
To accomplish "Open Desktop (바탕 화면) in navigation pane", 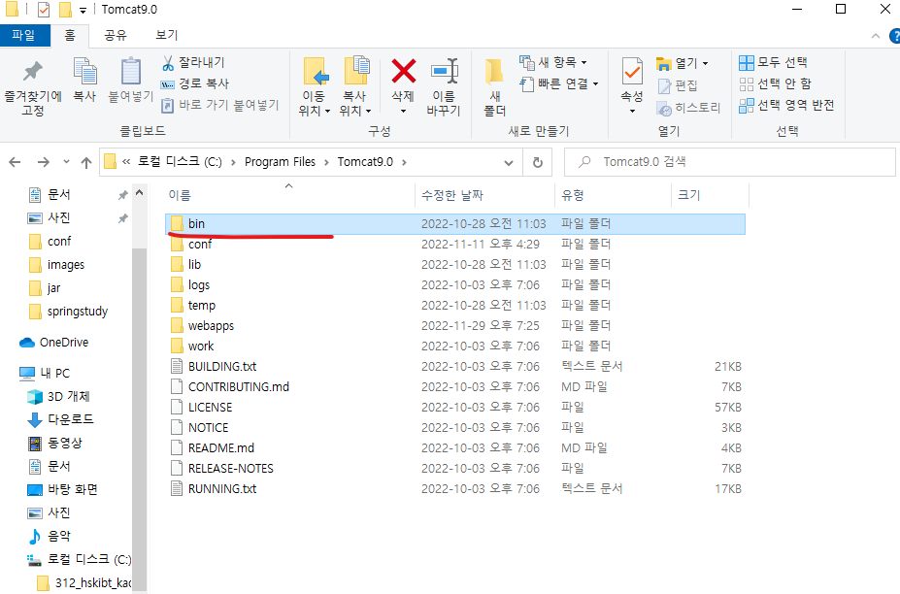I will pyautogui.click(x=63, y=489).
